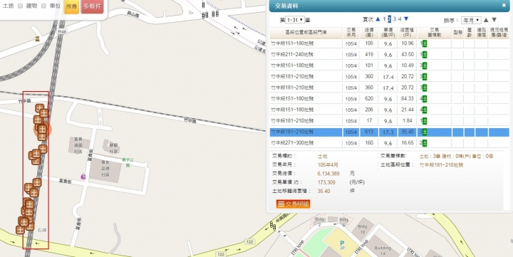Screen dimensions: 513x257
Task: Click green land icon in total price 17 row
Action: (425, 121)
